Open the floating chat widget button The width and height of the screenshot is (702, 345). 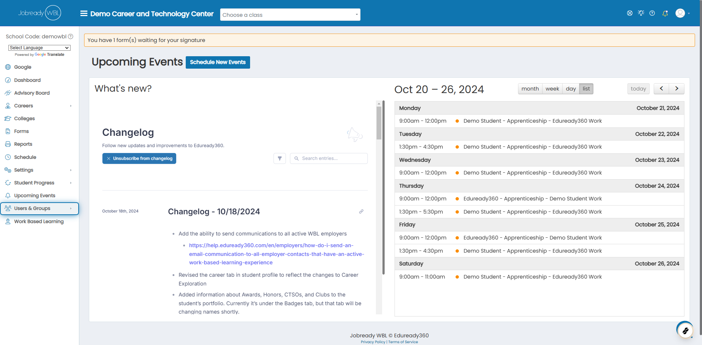click(x=685, y=330)
